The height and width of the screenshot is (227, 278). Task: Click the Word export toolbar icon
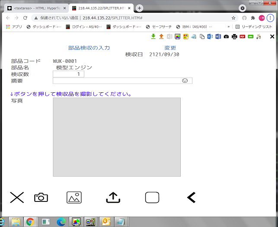click(218, 37)
